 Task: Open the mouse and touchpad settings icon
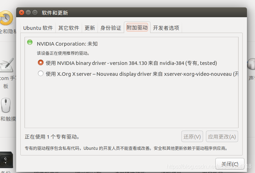(6, 105)
